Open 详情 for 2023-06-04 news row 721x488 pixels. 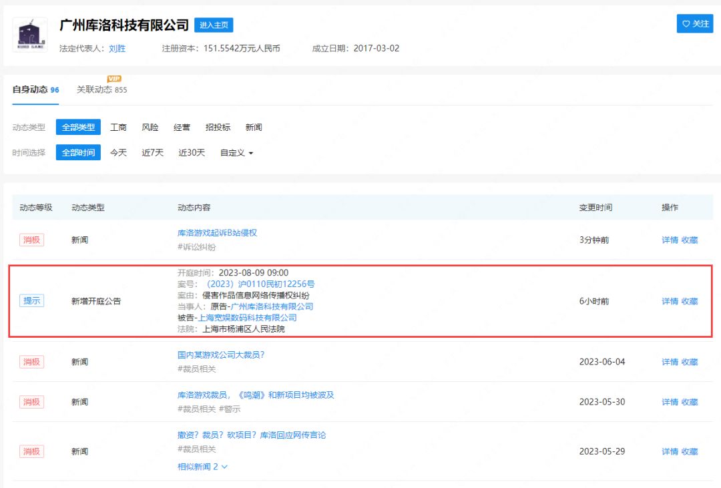[x=670, y=362]
